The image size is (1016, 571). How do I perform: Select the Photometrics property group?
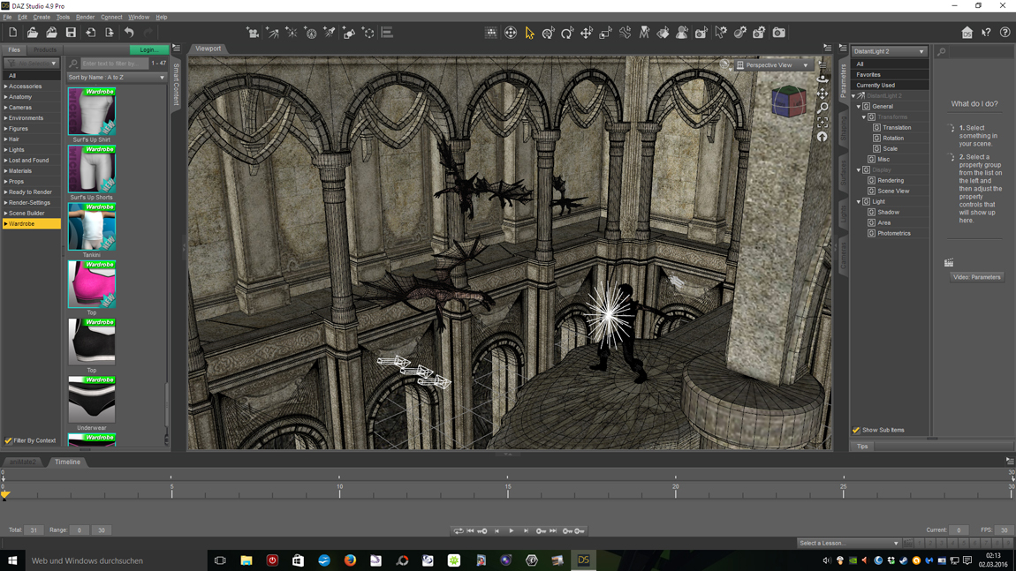pos(893,233)
